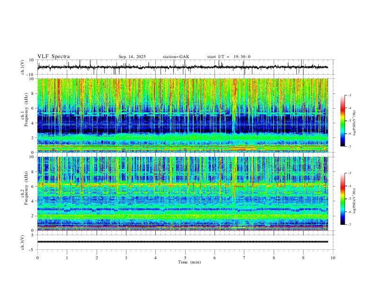Viewport: 375px width, 289px height.
Task: Click time axis tick label "5"
Action: pyautogui.click(x=185, y=258)
